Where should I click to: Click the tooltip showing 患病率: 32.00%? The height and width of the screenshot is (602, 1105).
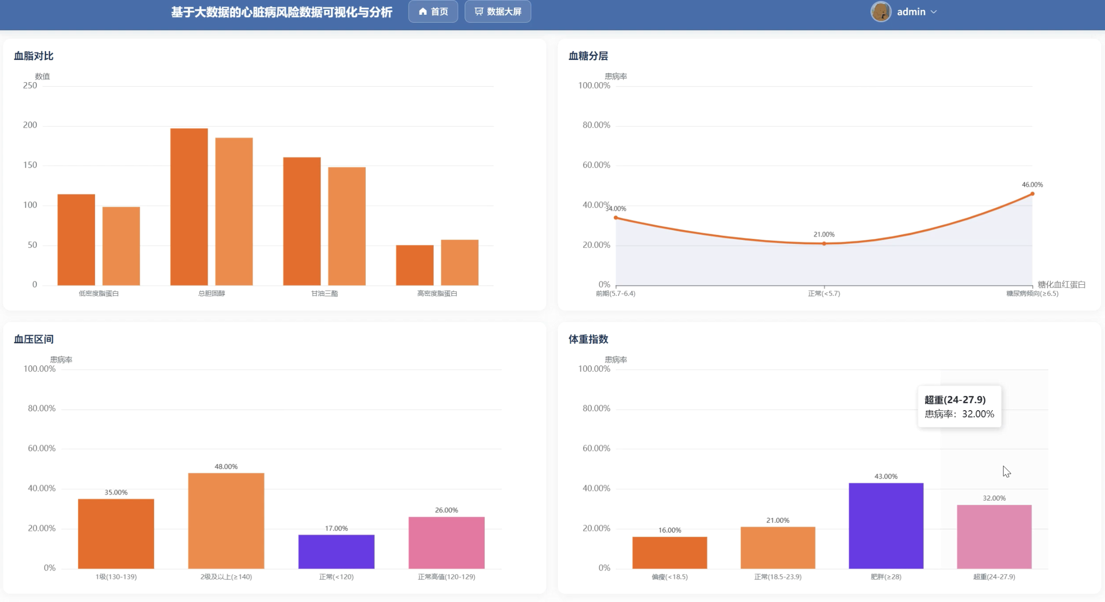959,407
